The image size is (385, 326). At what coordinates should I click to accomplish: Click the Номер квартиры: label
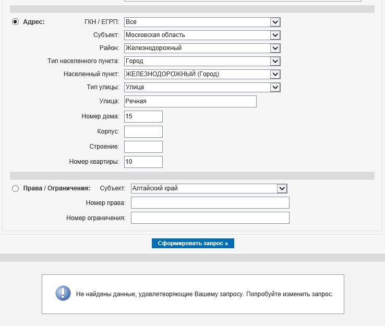tap(94, 162)
